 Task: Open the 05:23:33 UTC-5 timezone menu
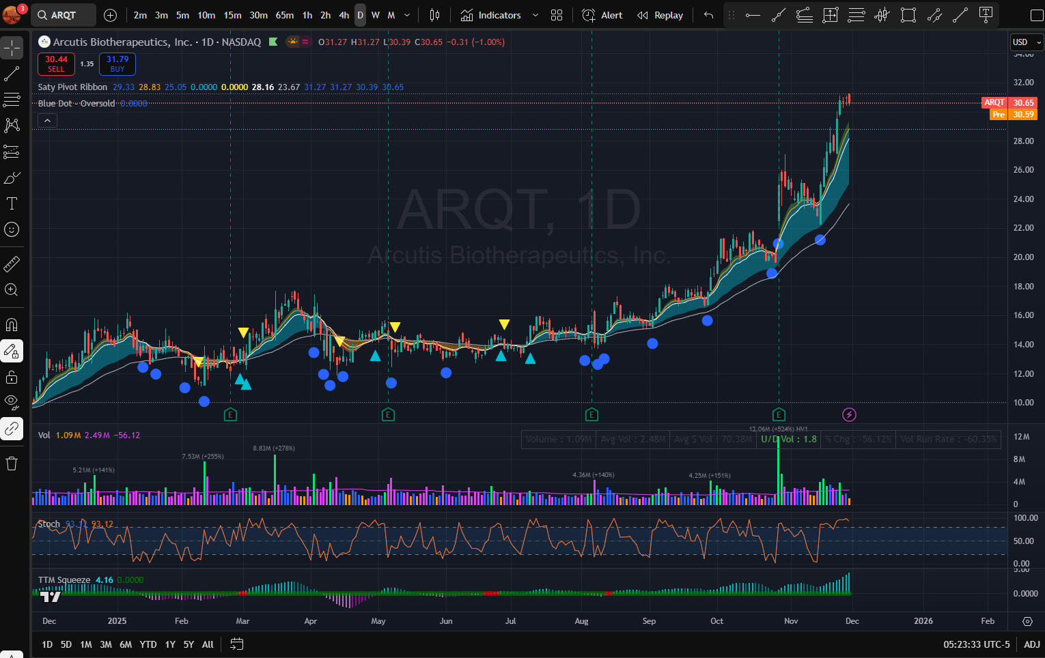pyautogui.click(x=976, y=644)
